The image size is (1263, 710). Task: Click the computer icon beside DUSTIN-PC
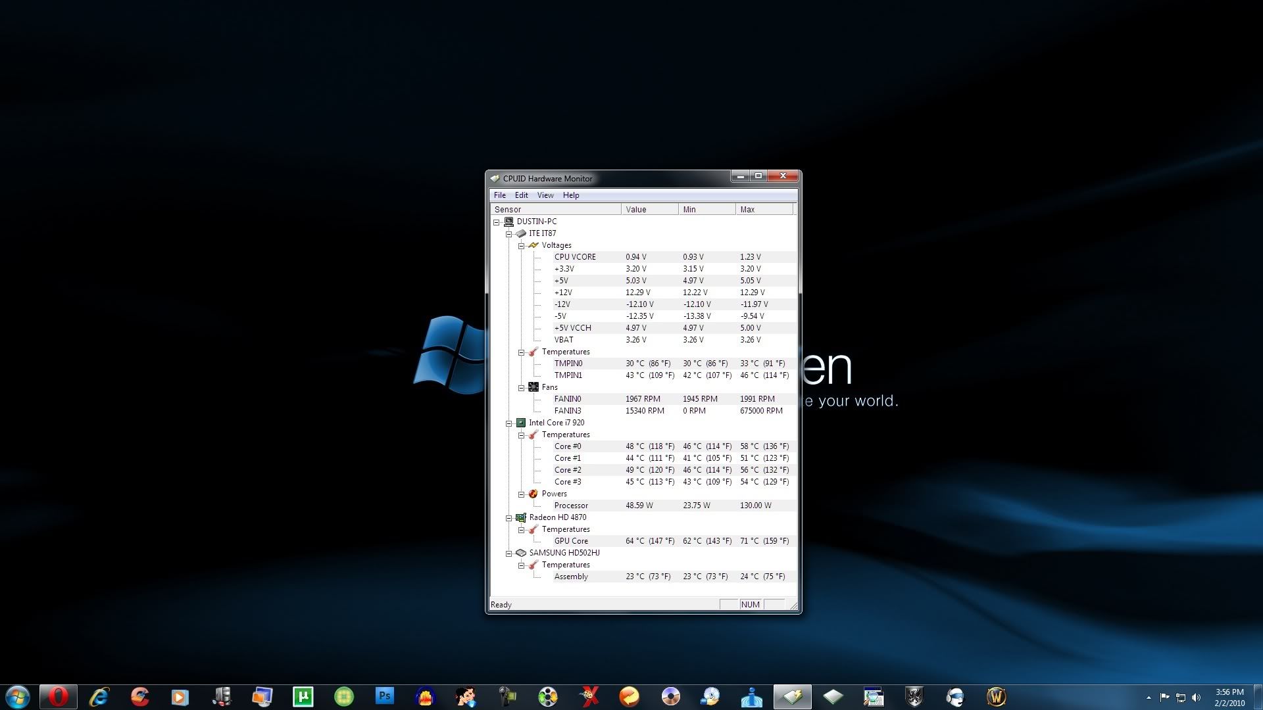[x=508, y=222]
